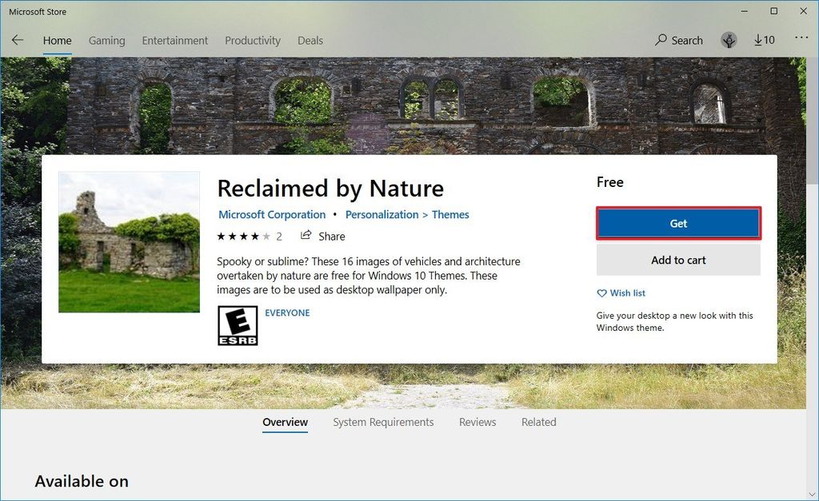Click the Get button to install
Image resolution: width=819 pixels, height=501 pixels.
pyautogui.click(x=678, y=223)
